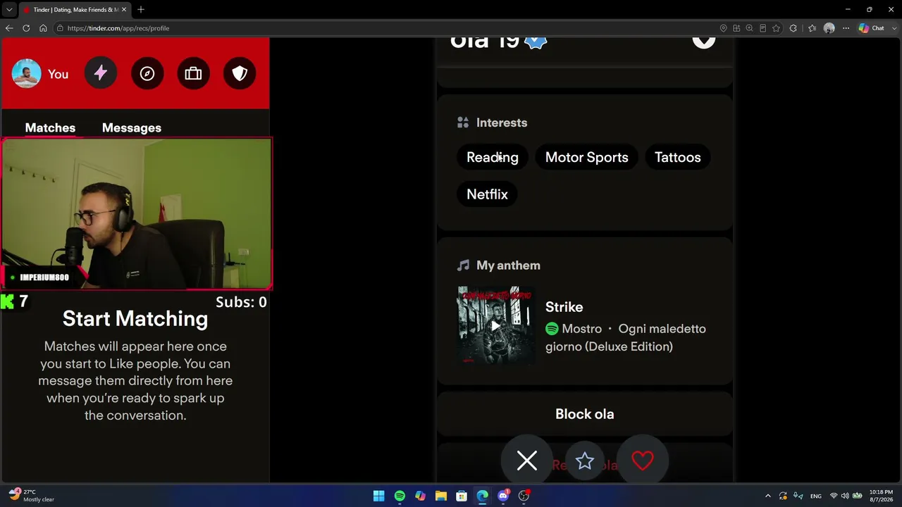Select the Tattoos interest tag
The height and width of the screenshot is (507, 902).
pos(678,157)
